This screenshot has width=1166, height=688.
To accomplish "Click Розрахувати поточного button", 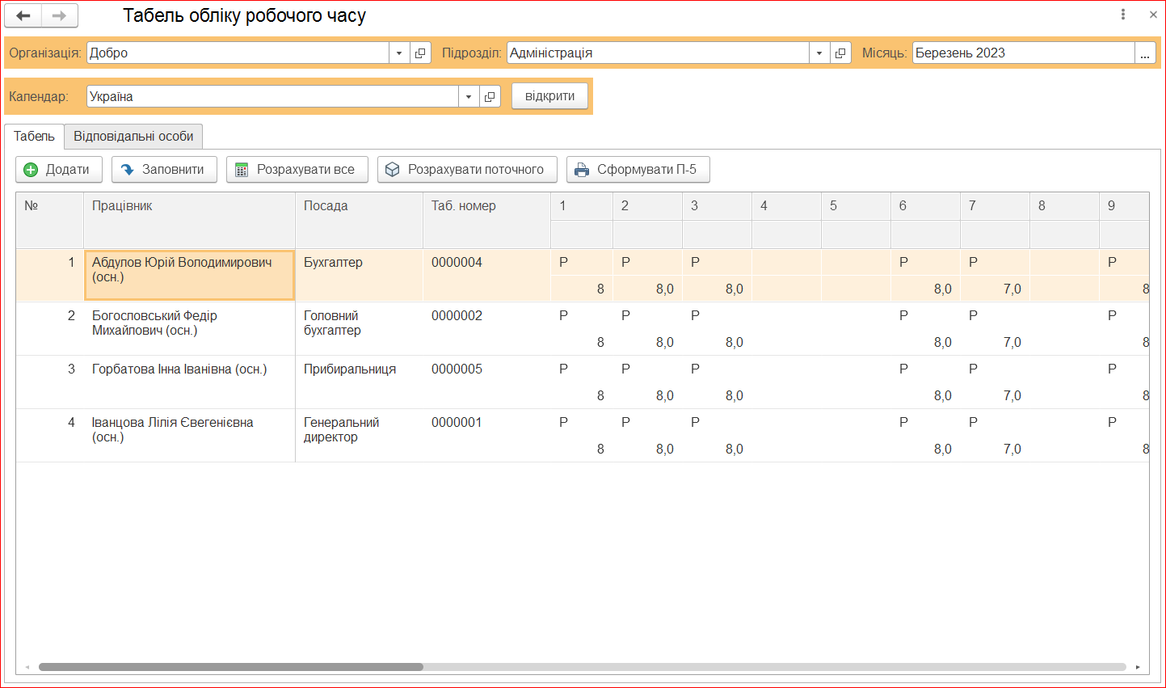I will tap(467, 169).
